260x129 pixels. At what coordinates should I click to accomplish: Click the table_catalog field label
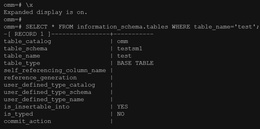(x=27, y=41)
